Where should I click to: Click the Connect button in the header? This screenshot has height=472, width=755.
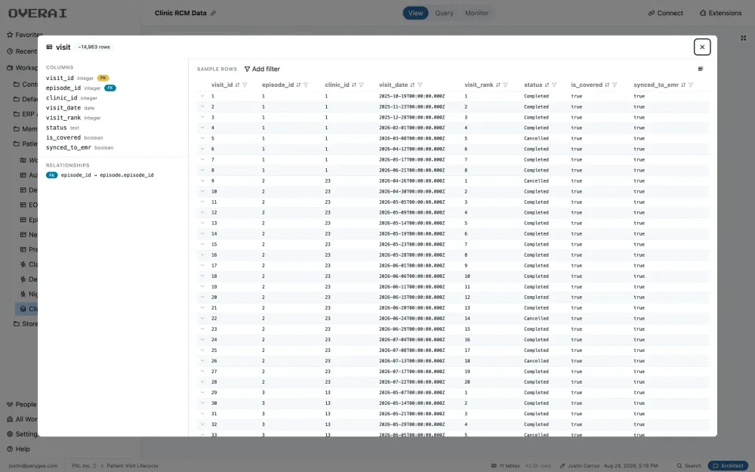[x=666, y=13]
